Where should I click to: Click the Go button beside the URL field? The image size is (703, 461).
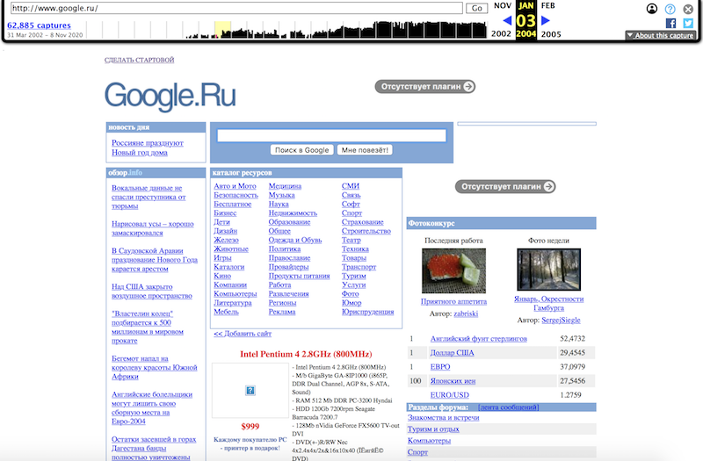[x=477, y=8]
